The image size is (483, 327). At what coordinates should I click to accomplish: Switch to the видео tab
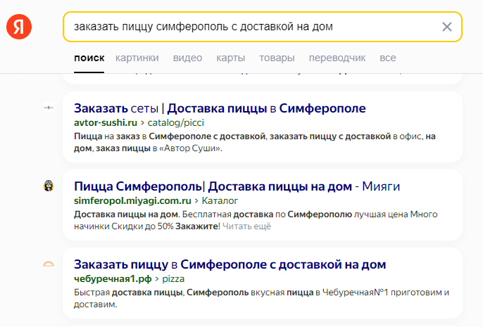[x=187, y=58]
